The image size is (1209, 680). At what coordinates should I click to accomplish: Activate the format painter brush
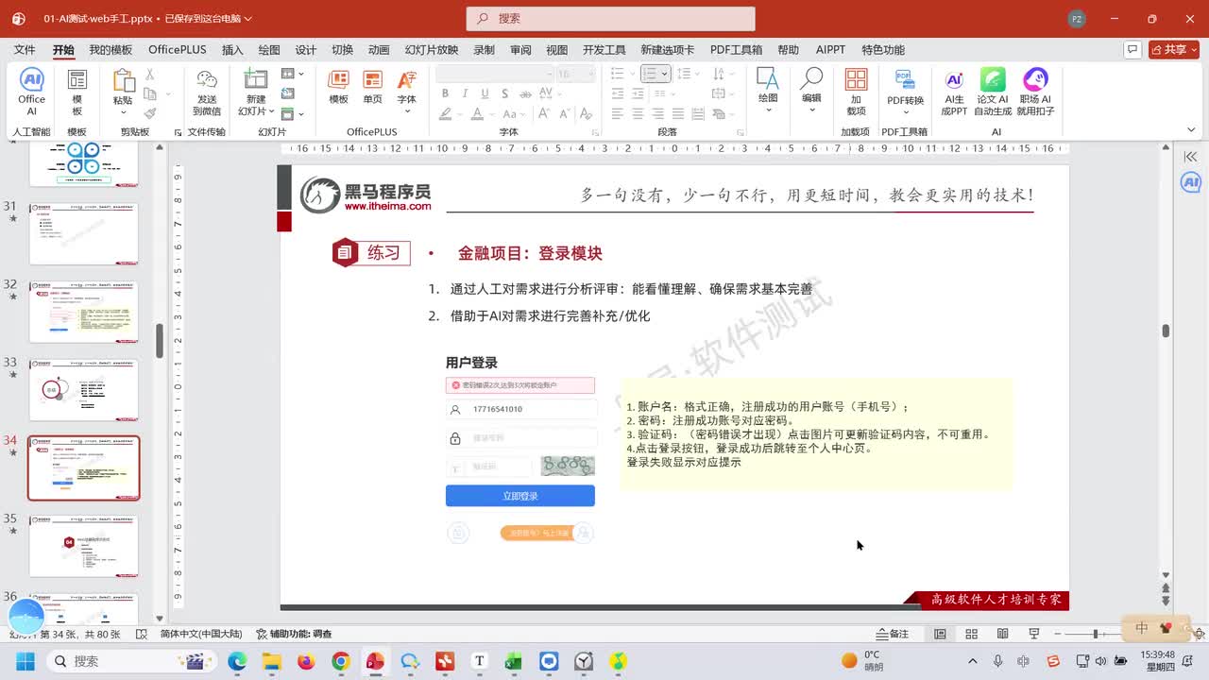point(149,112)
